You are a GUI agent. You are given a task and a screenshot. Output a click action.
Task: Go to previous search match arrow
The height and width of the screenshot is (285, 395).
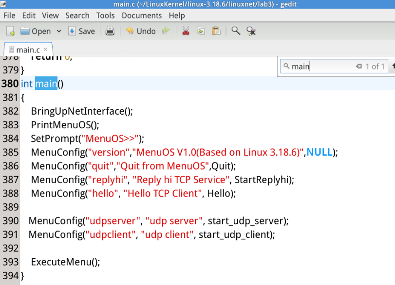[x=393, y=67]
